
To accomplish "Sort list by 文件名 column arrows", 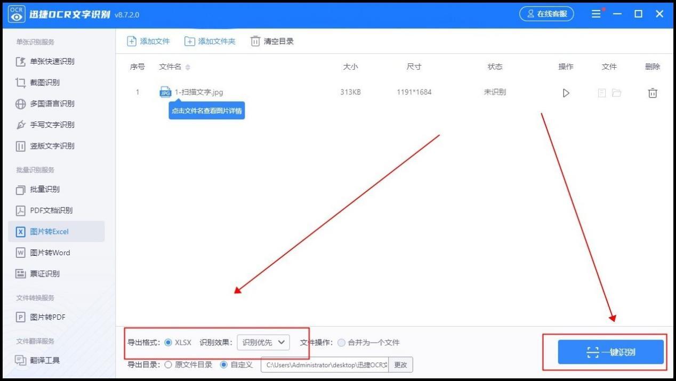I will [x=188, y=67].
